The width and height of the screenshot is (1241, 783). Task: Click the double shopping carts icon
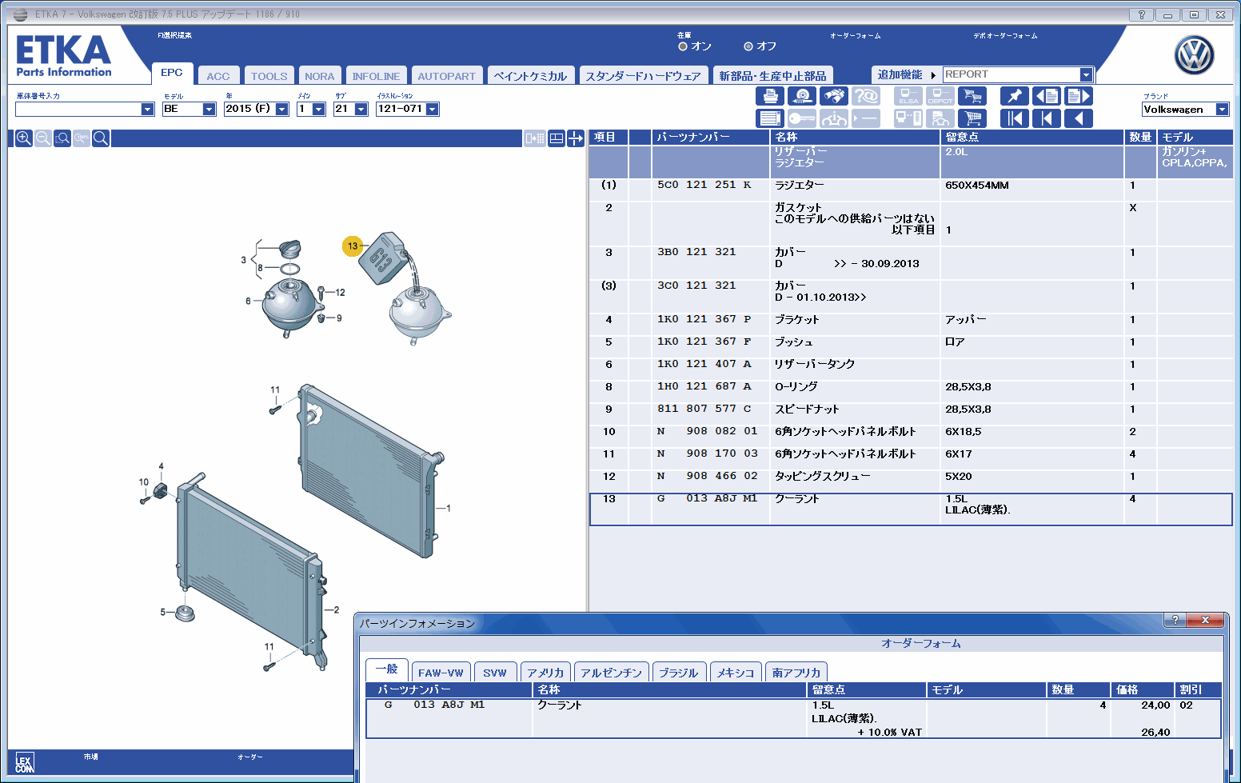click(x=972, y=96)
